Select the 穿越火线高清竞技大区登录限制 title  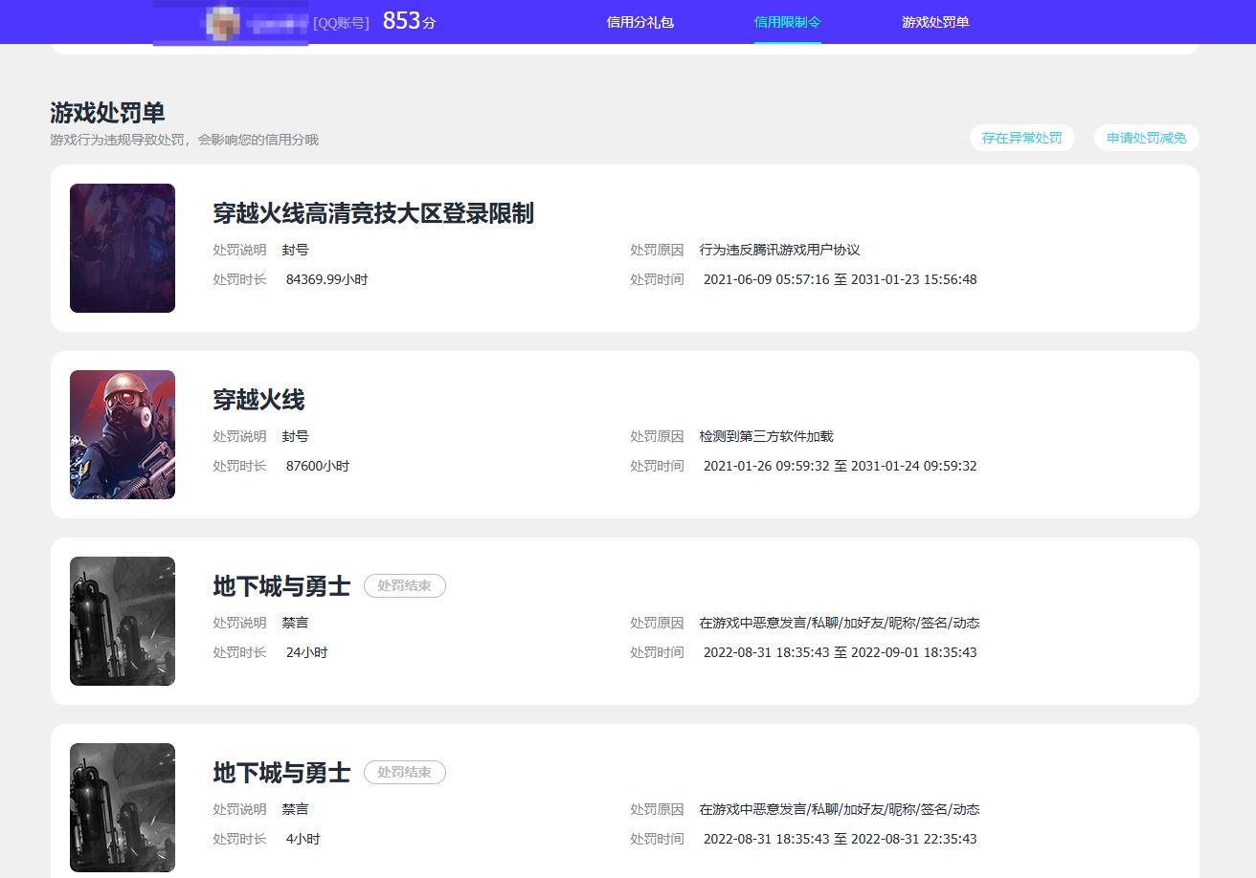[373, 213]
